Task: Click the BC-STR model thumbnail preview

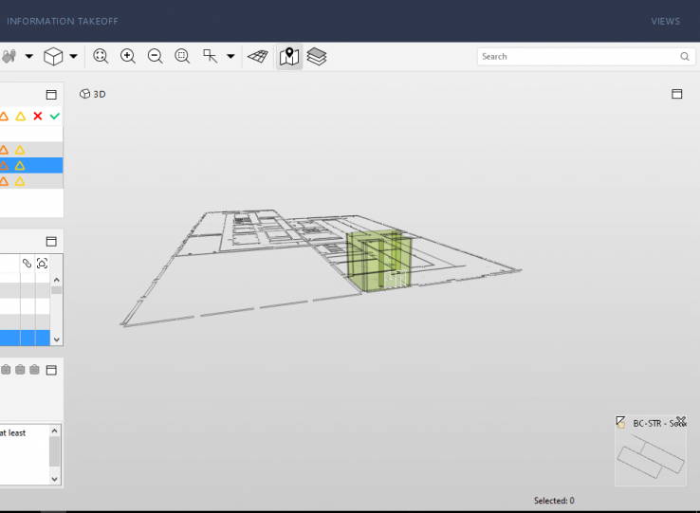Action: [x=650, y=458]
